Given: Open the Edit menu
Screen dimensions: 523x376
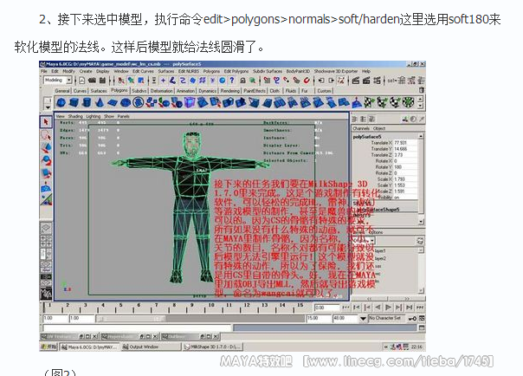Looking at the screenshot, I should [55, 71].
